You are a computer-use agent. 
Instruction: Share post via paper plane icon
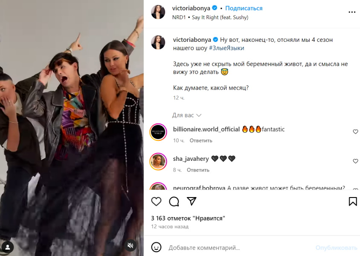tap(192, 201)
